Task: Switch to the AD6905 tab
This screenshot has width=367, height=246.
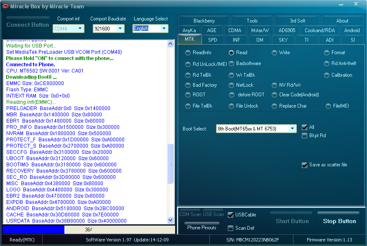Action: click(287, 30)
